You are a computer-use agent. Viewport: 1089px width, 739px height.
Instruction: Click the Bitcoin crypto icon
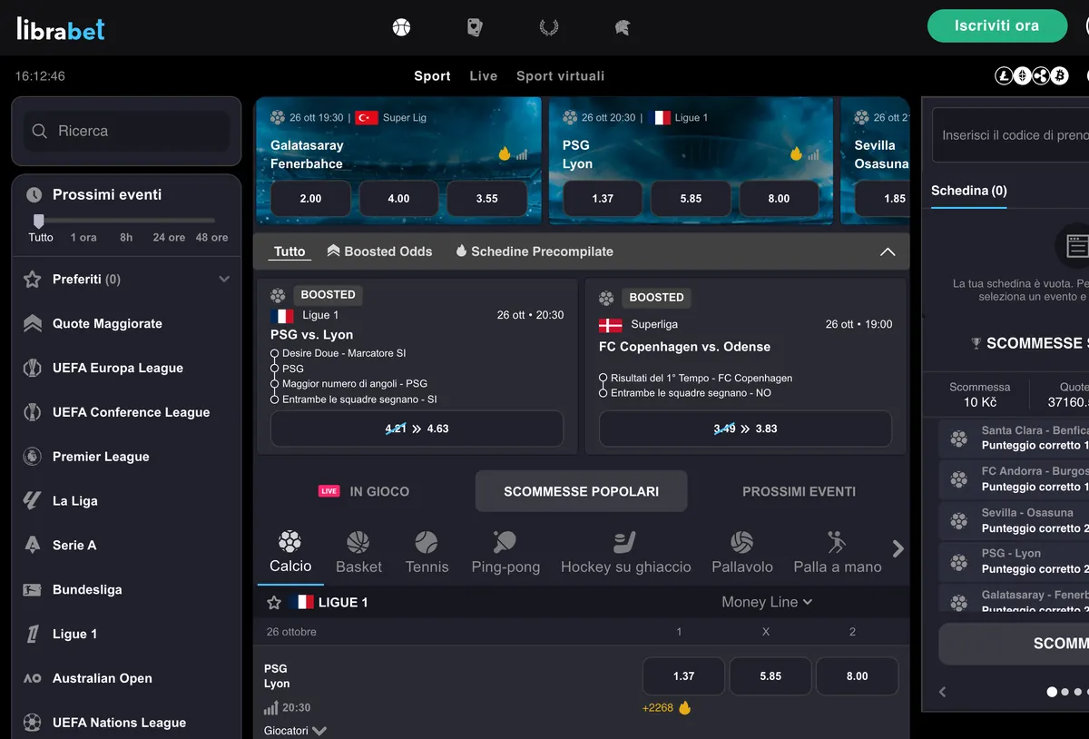[x=1059, y=76]
